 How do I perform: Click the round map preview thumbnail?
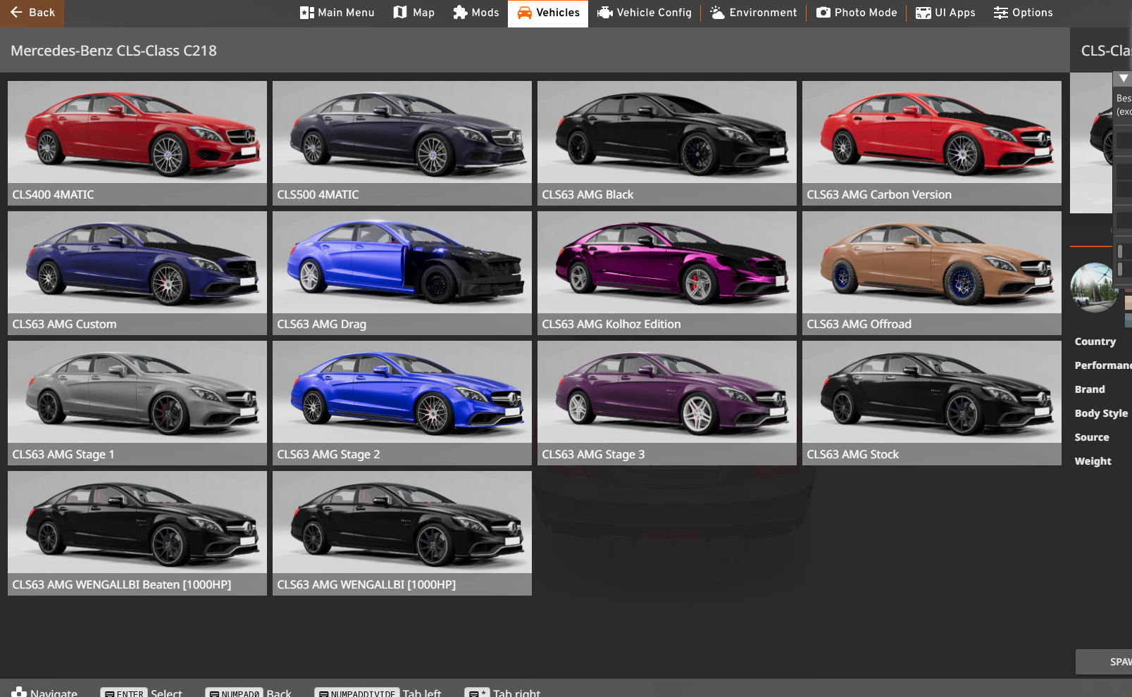click(1094, 287)
